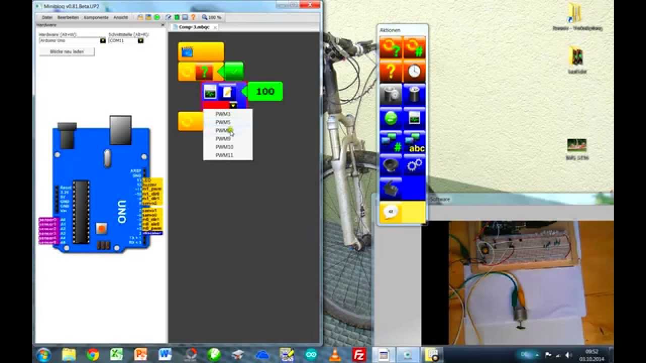Open the Ansicht menu
Image resolution: width=646 pixels, height=363 pixels.
121,17
